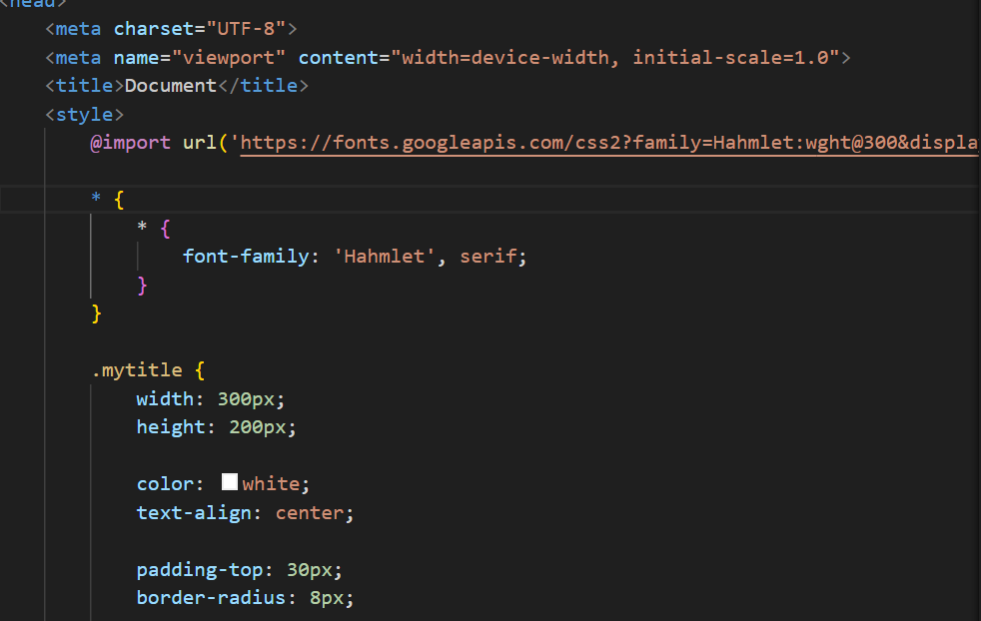
Task: Click the text-align value center
Action: (x=310, y=513)
